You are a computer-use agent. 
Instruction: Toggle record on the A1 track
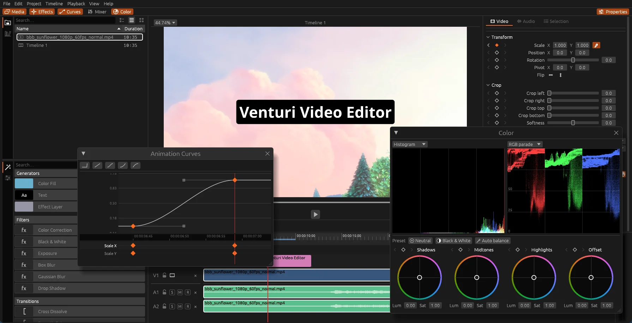click(x=188, y=292)
